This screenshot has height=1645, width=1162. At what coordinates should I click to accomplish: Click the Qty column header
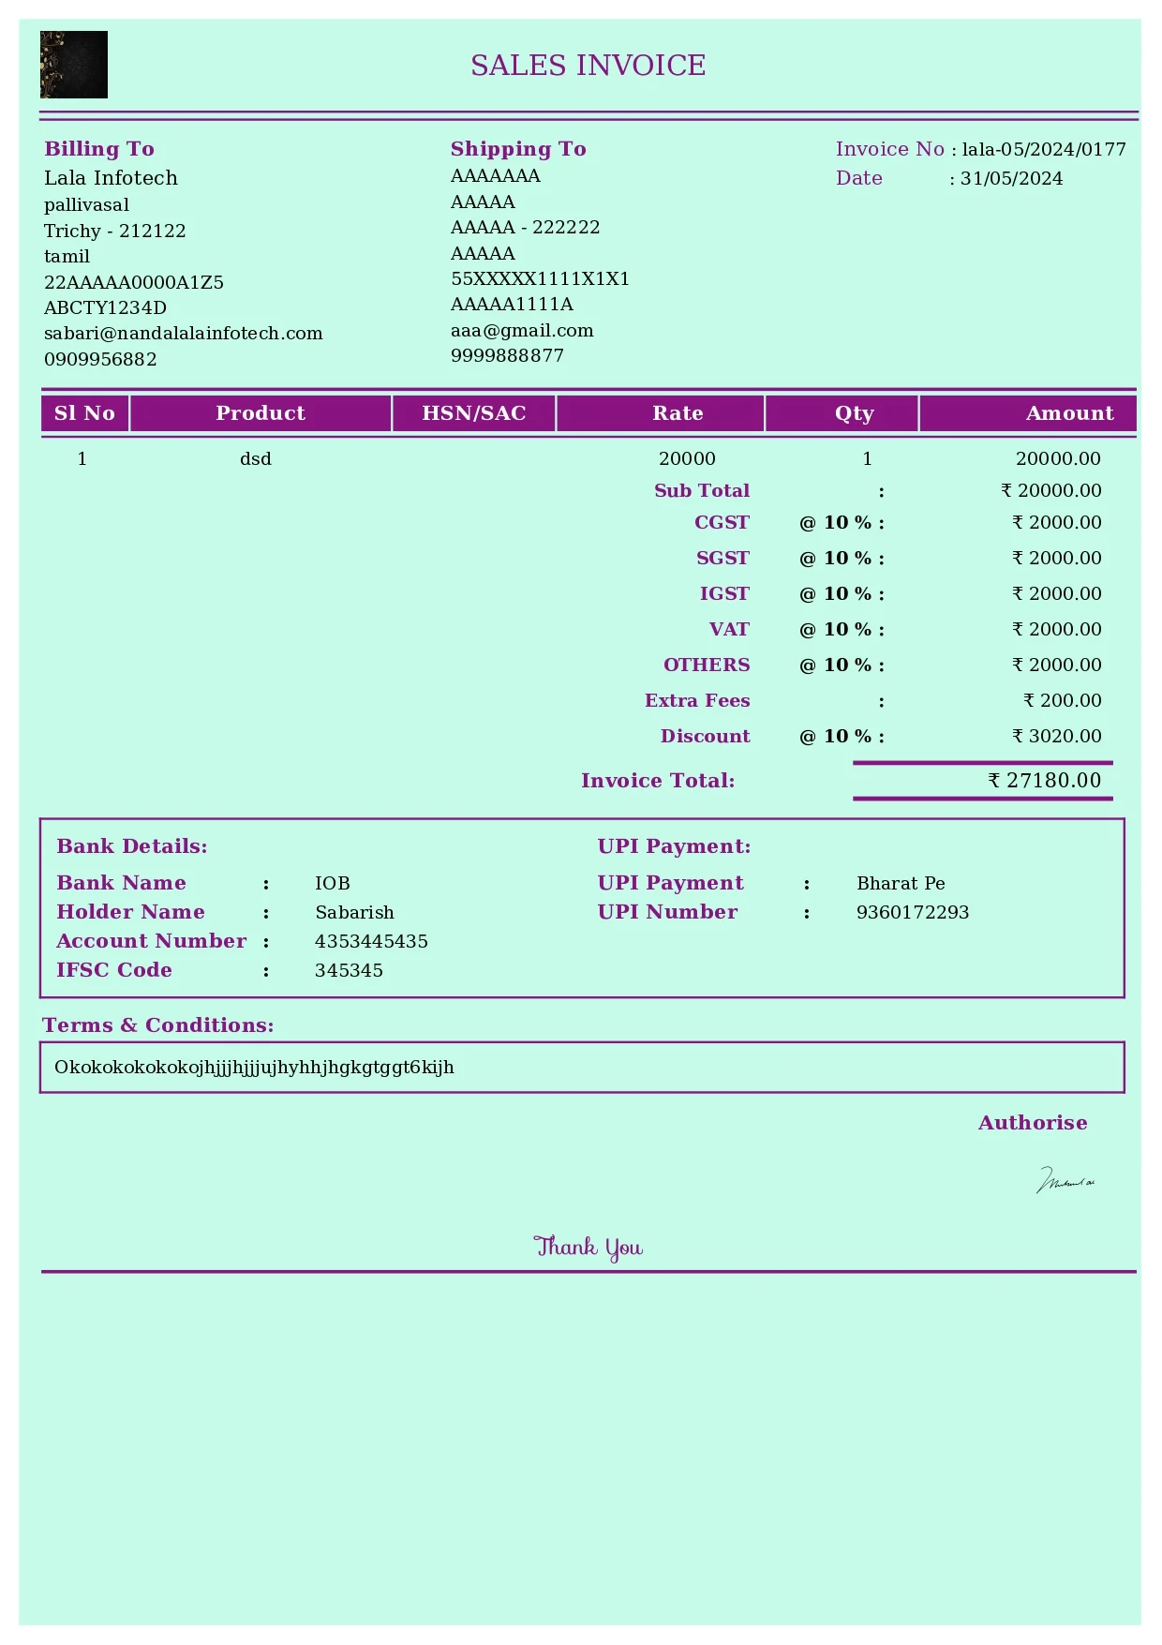coord(854,413)
